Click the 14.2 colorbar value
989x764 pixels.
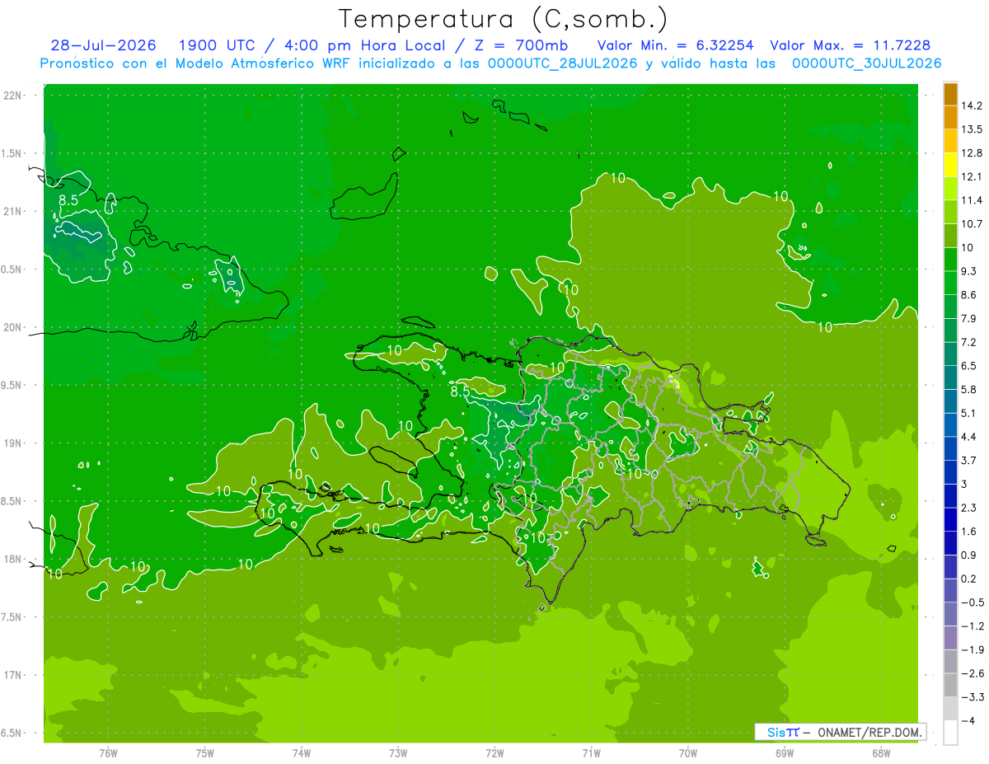(972, 105)
